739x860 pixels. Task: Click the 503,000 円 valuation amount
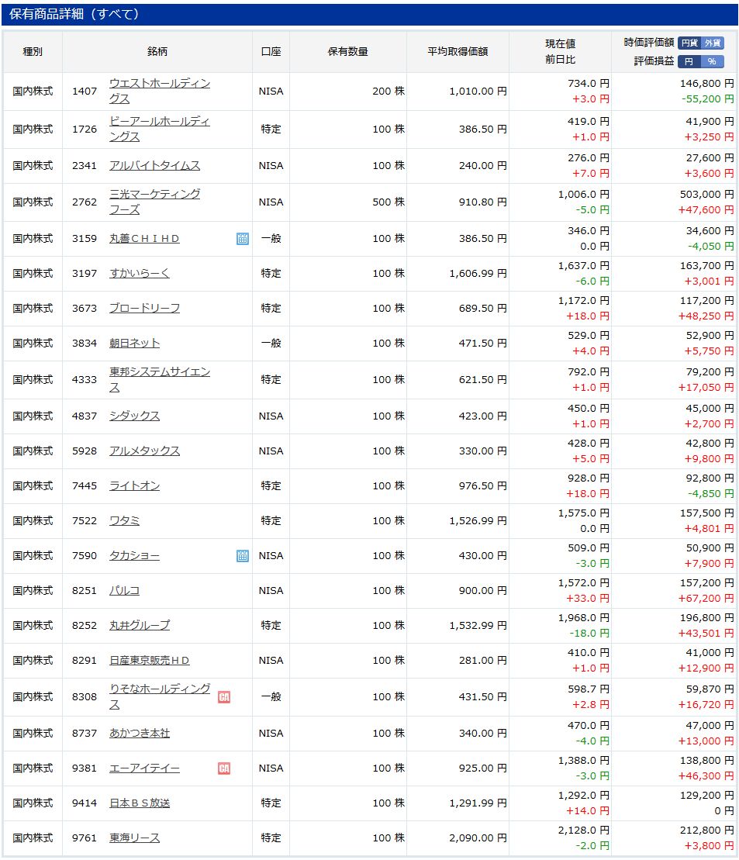(x=706, y=194)
